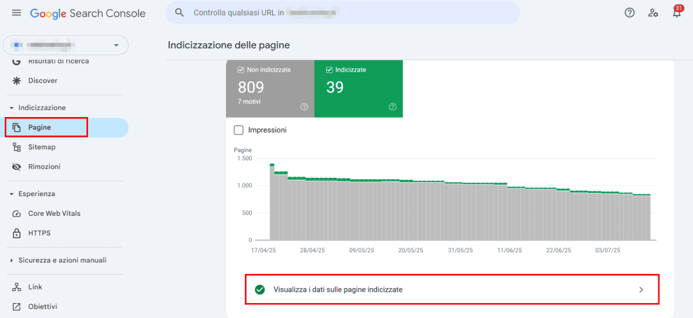Open the notifications bell
Viewport: 693px width, 318px height.
point(676,13)
